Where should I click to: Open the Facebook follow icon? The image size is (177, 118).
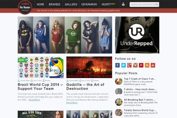pyautogui.click(x=117, y=65)
